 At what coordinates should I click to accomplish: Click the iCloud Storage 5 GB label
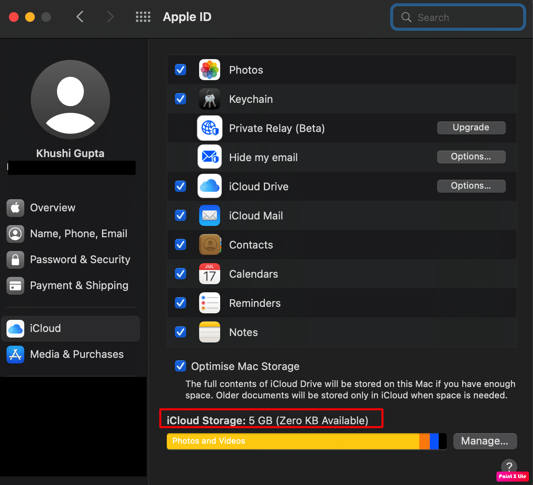click(268, 421)
